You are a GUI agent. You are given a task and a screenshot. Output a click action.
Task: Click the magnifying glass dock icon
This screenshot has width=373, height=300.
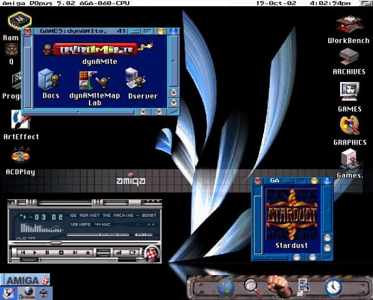point(252,287)
